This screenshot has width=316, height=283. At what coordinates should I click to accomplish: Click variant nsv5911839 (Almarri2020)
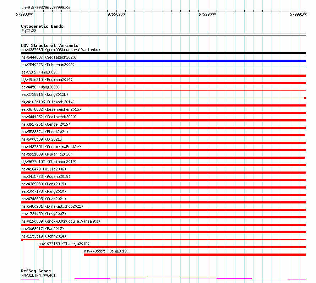(x=47, y=154)
